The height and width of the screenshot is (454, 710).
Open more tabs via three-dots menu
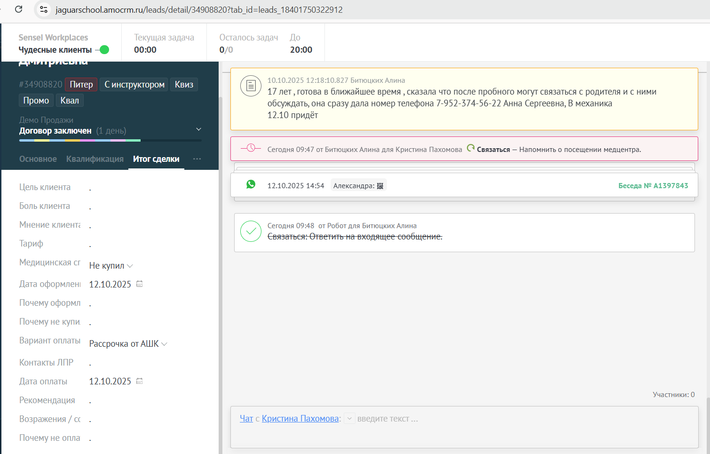197,159
